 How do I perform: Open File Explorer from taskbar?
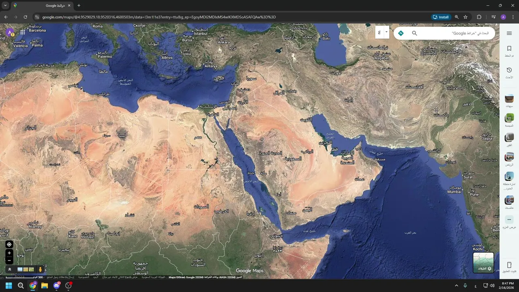point(45,286)
